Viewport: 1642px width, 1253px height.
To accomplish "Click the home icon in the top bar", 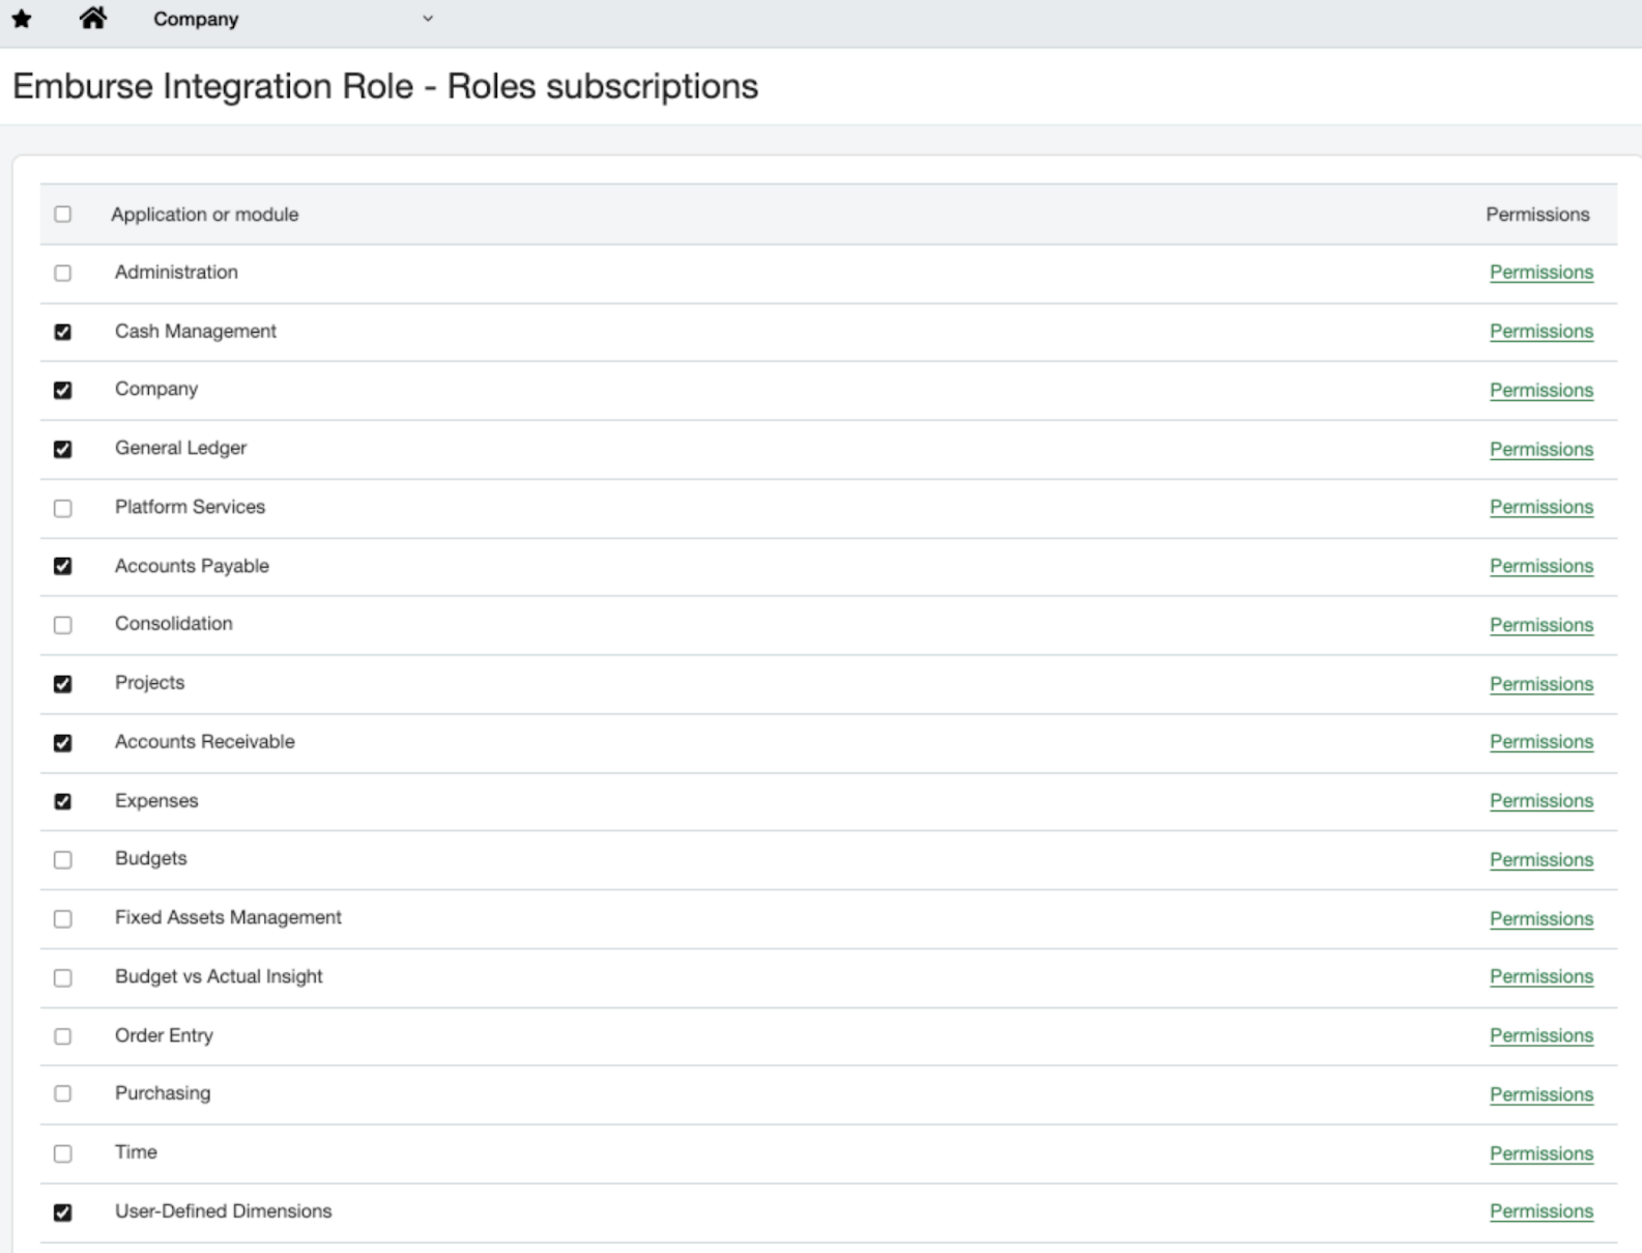I will (x=93, y=19).
